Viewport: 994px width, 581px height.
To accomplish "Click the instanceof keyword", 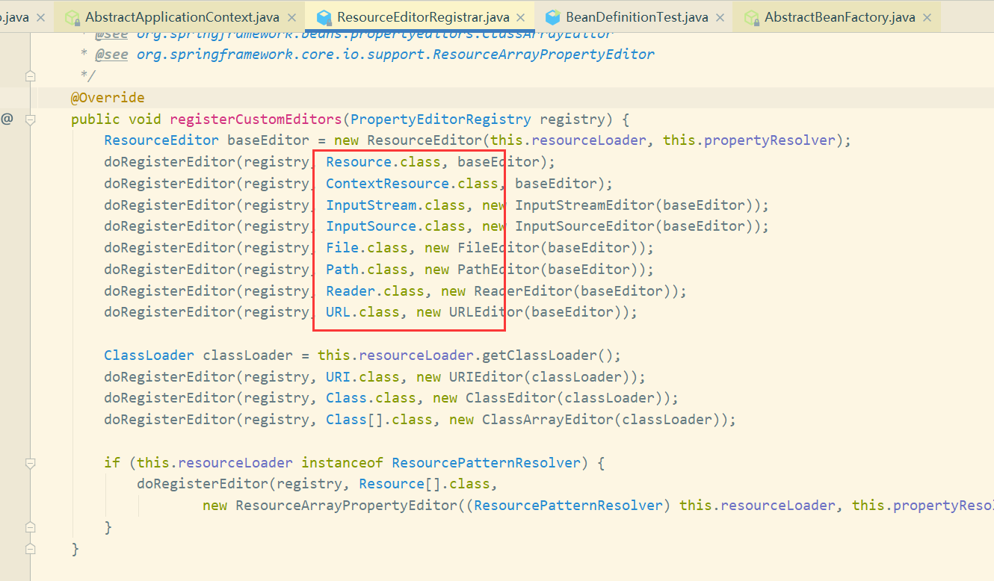I will (342, 463).
